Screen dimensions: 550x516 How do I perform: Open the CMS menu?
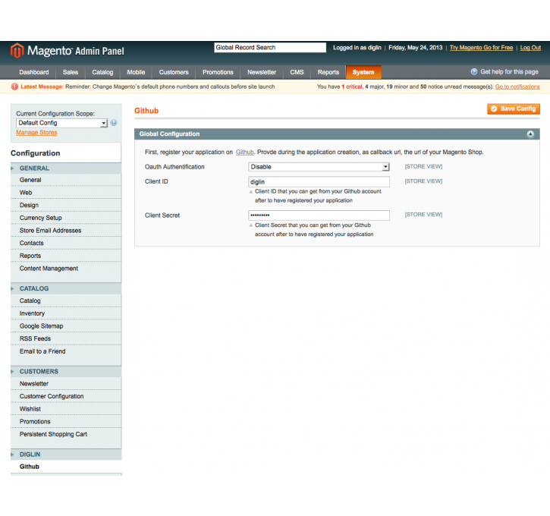click(297, 72)
